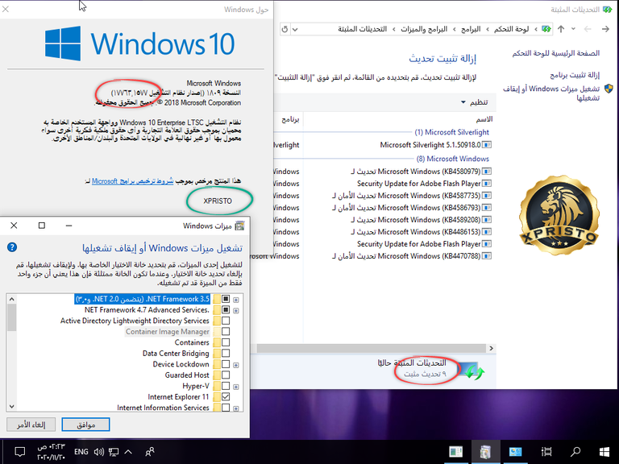The height and width of the screenshot is (464, 619).
Task: Click the address bar Control Panel icon
Action: click(x=546, y=29)
